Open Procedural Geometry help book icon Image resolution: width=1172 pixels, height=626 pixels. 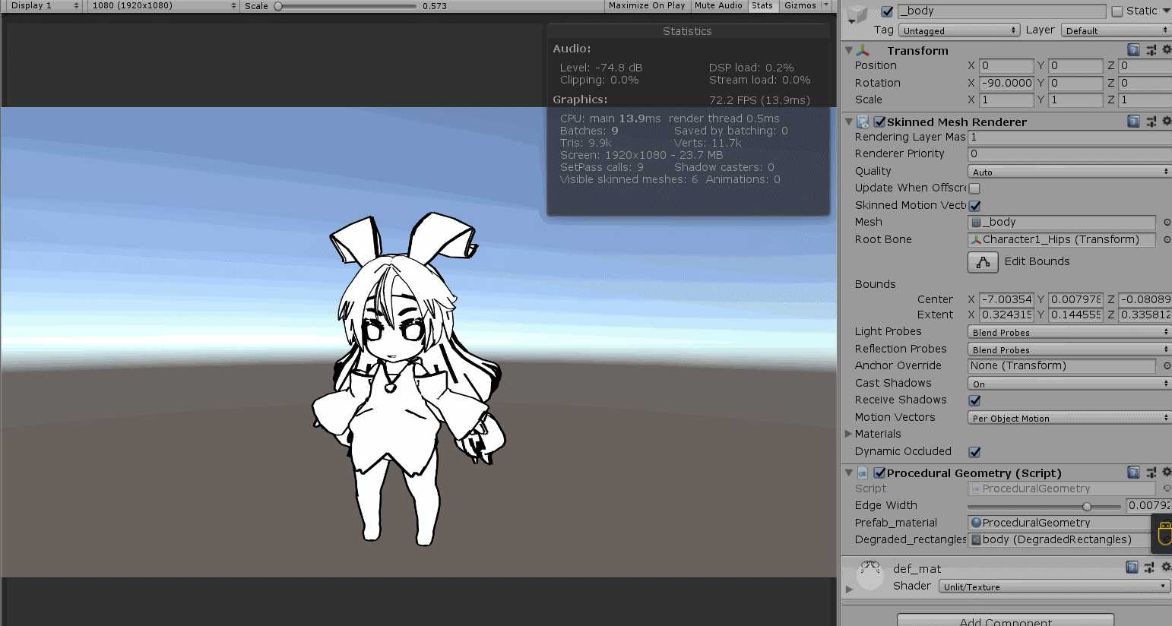[x=1133, y=473]
